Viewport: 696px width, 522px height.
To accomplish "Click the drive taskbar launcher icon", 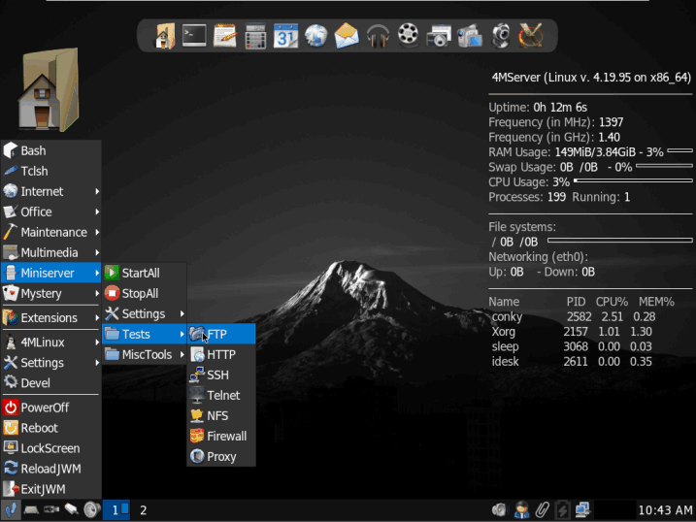I will coord(71,509).
